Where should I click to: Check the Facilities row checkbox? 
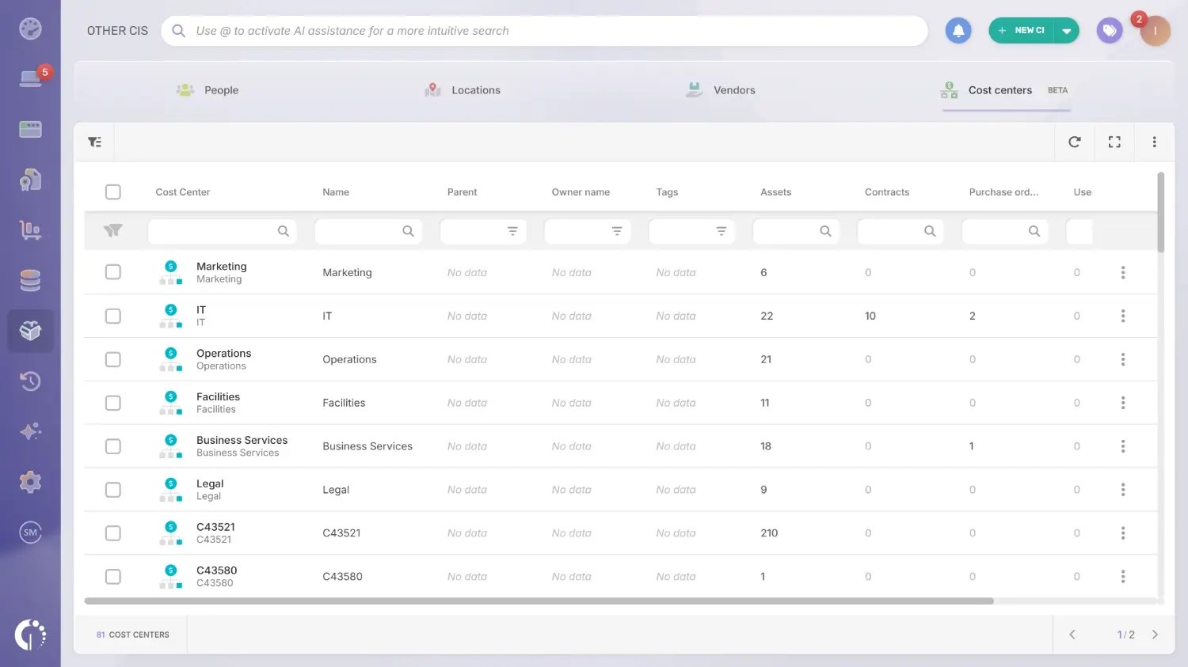coord(113,403)
